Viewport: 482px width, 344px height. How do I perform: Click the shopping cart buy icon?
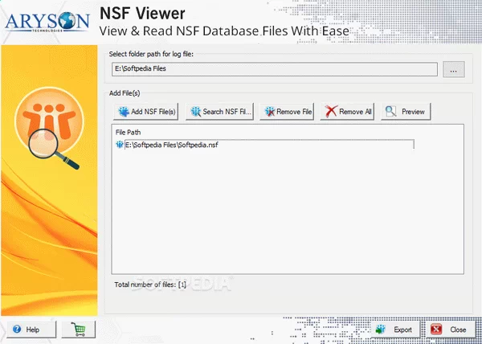tap(79, 330)
